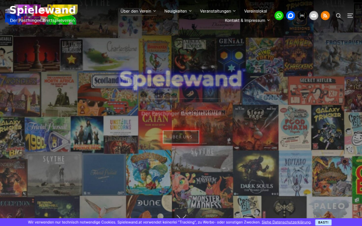362x226 pixels.
Task: Click the Spielewand site title in header
Action: [x=43, y=10]
